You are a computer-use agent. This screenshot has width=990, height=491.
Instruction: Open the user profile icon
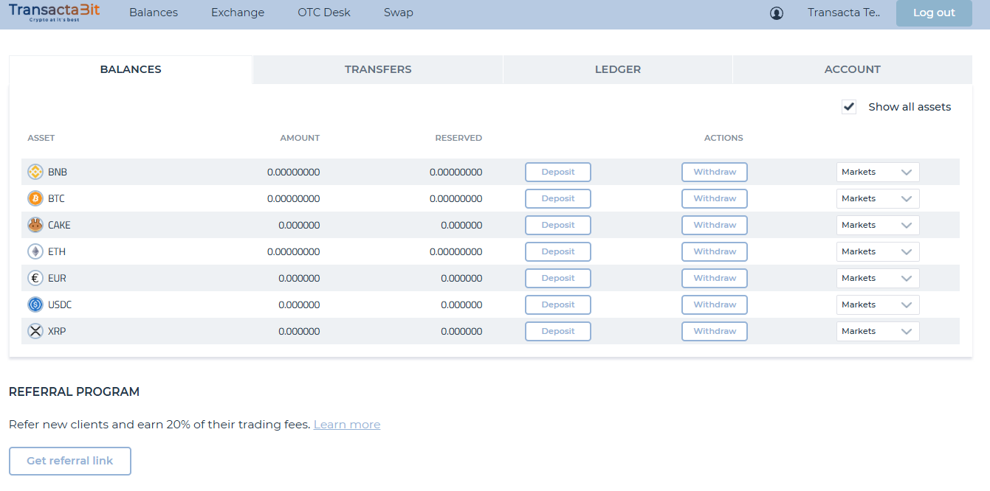[776, 13]
